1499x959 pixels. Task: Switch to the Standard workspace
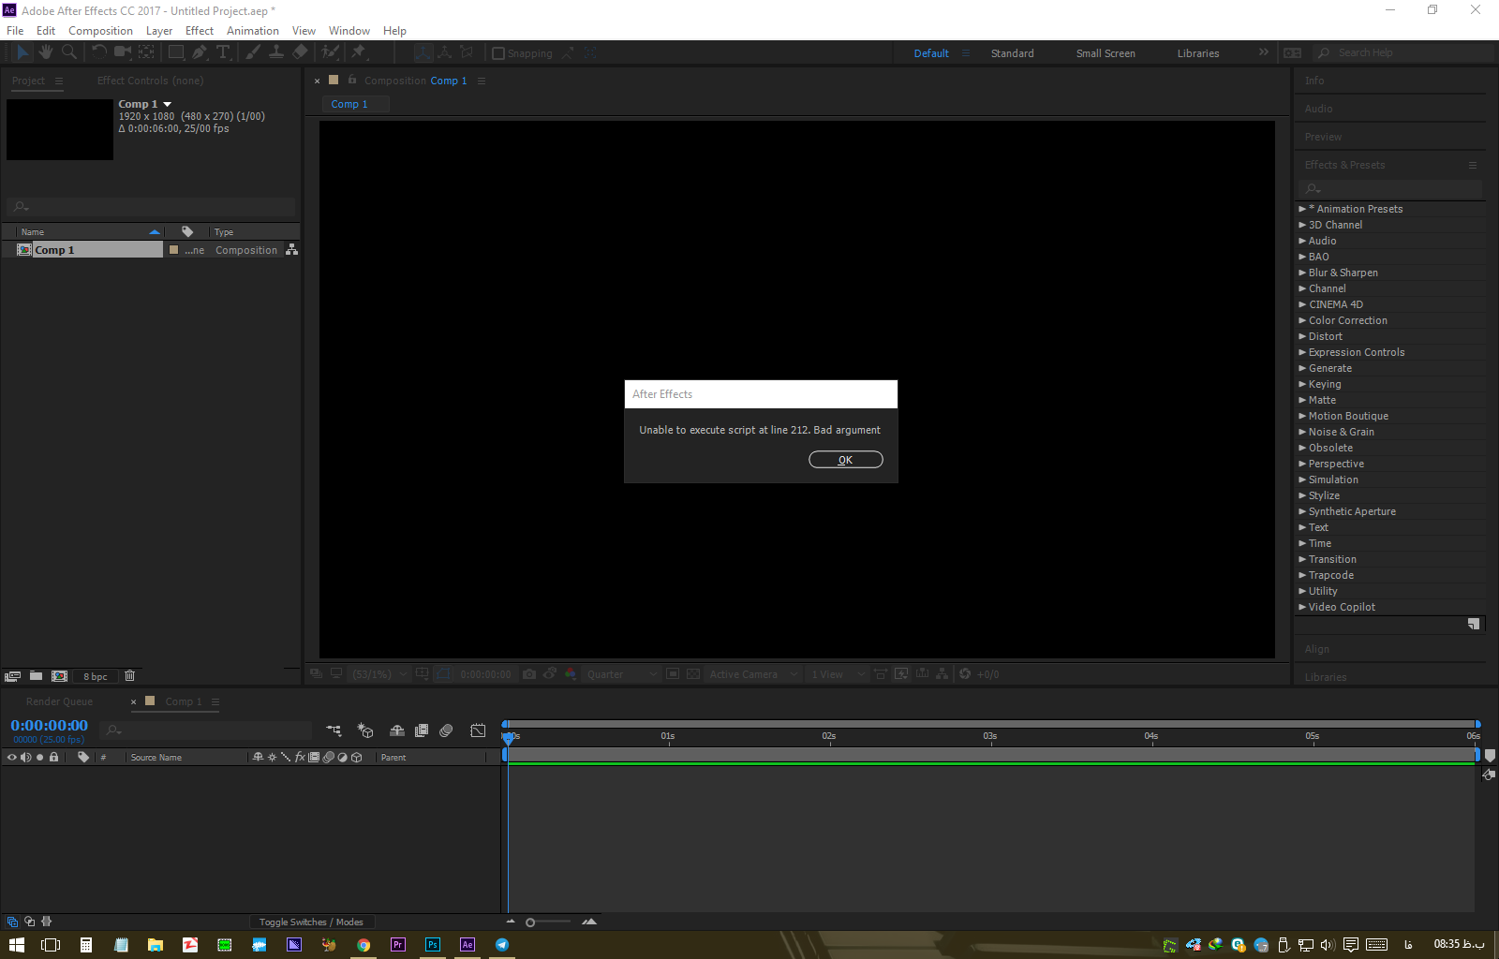[x=1013, y=53]
